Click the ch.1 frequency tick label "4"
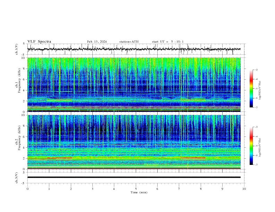The image size is (275, 212). pyautogui.click(x=24, y=90)
